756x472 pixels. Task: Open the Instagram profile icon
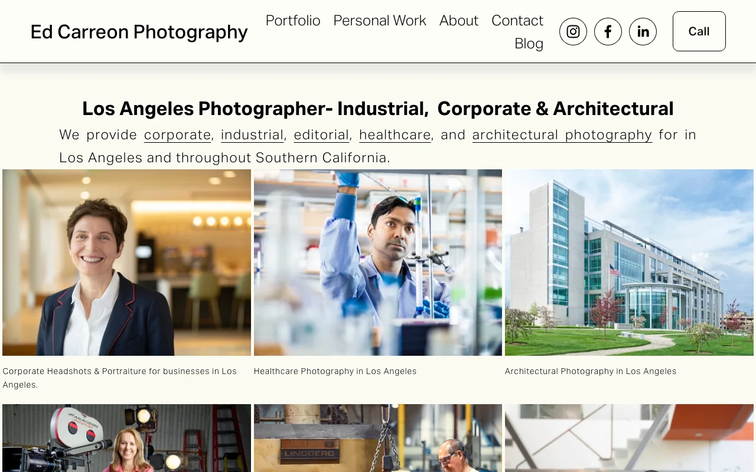pyautogui.click(x=573, y=32)
